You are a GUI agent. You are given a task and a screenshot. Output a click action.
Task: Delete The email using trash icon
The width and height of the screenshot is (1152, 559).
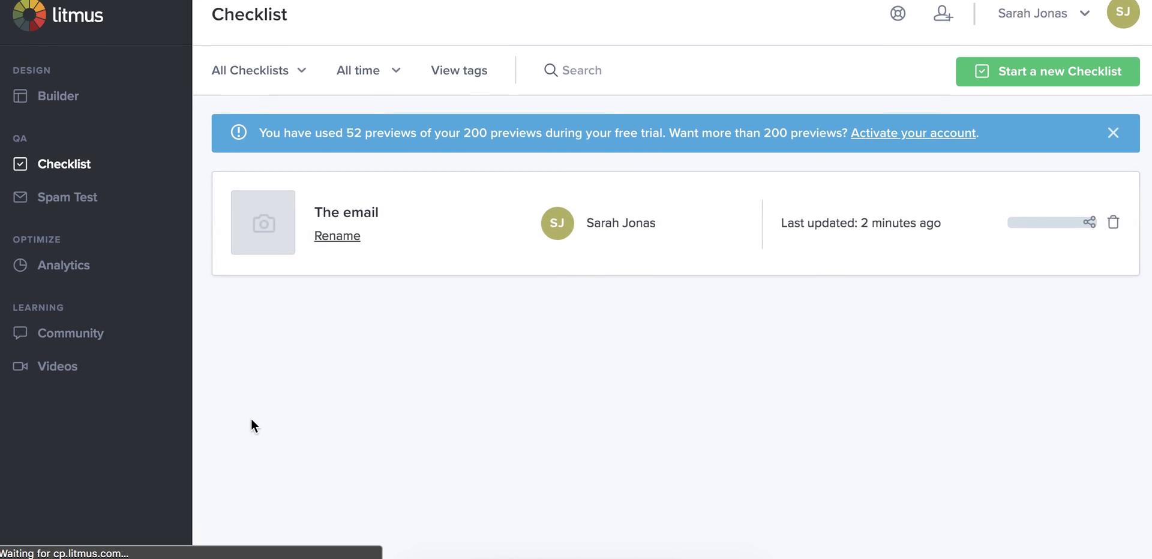[x=1113, y=222]
